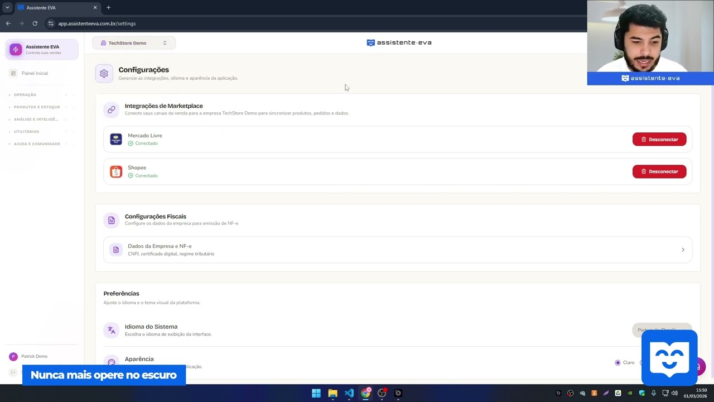The width and height of the screenshot is (714, 402).
Task: Click the volume icon in the system tray
Action: coord(674,393)
